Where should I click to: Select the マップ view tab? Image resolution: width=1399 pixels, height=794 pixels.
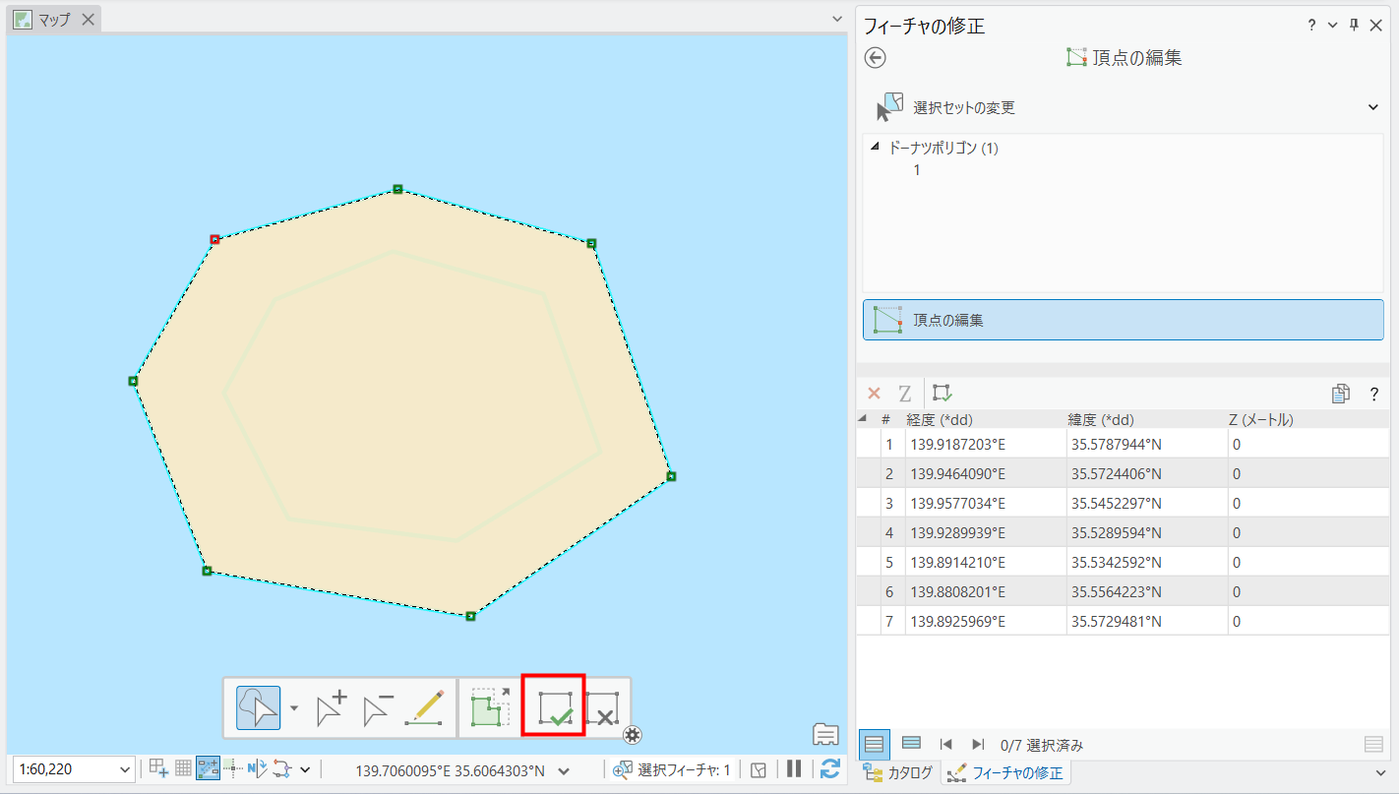(53, 20)
